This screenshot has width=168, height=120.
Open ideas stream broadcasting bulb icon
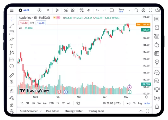(x=157, y=89)
